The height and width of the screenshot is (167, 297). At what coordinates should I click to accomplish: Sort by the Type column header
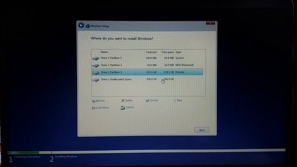(x=178, y=52)
